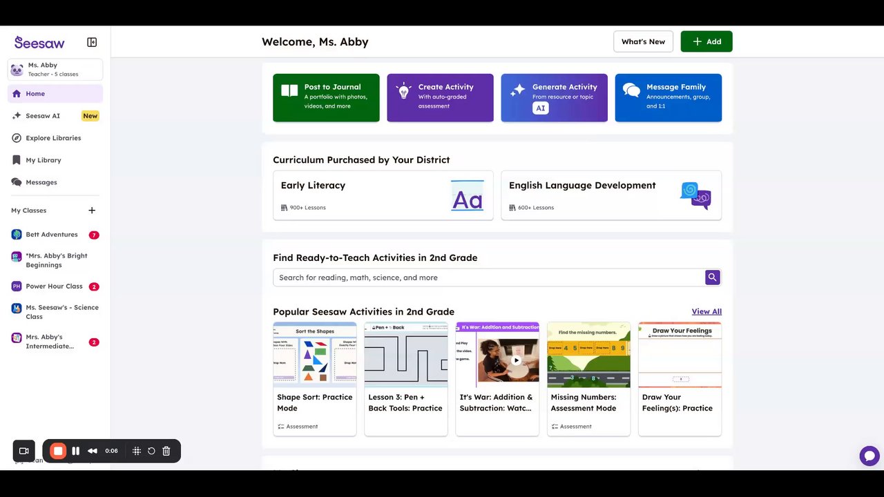
Task: Focus the activity search field
Action: (x=489, y=277)
